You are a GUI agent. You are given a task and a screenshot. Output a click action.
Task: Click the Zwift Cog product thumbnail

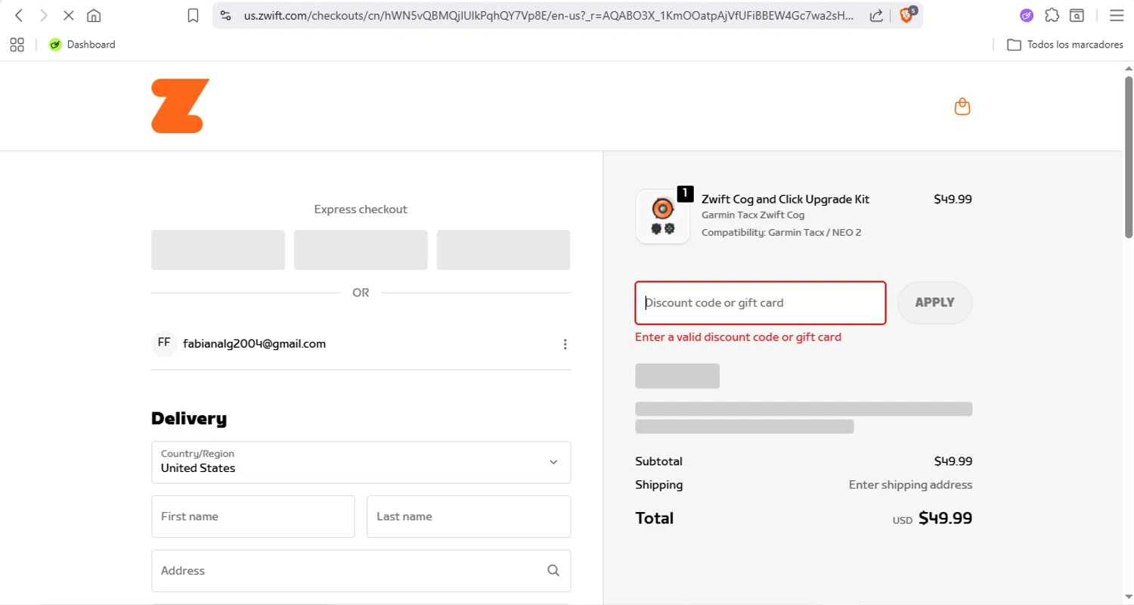[662, 216]
